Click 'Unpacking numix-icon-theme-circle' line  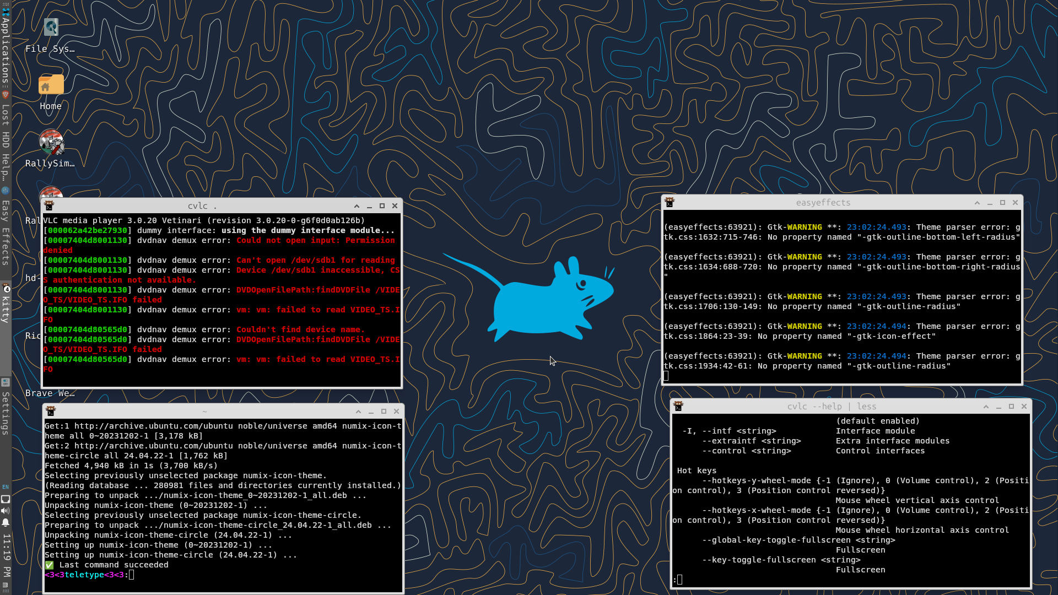click(x=169, y=535)
